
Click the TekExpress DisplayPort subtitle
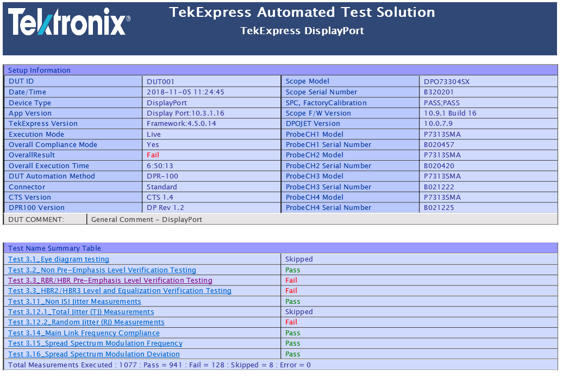[x=302, y=31]
